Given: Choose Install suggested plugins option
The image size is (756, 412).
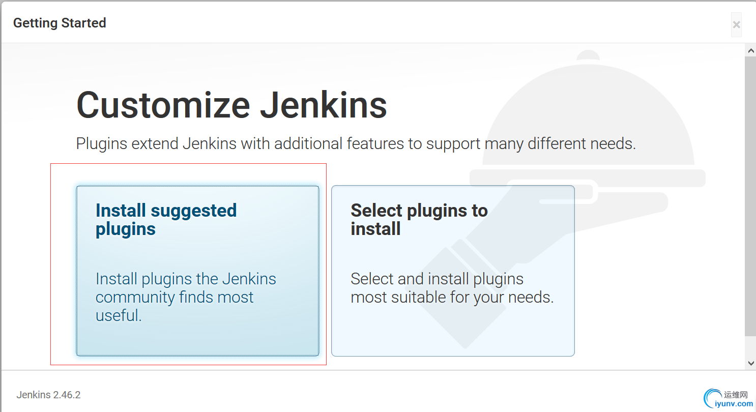Looking at the screenshot, I should click(197, 271).
